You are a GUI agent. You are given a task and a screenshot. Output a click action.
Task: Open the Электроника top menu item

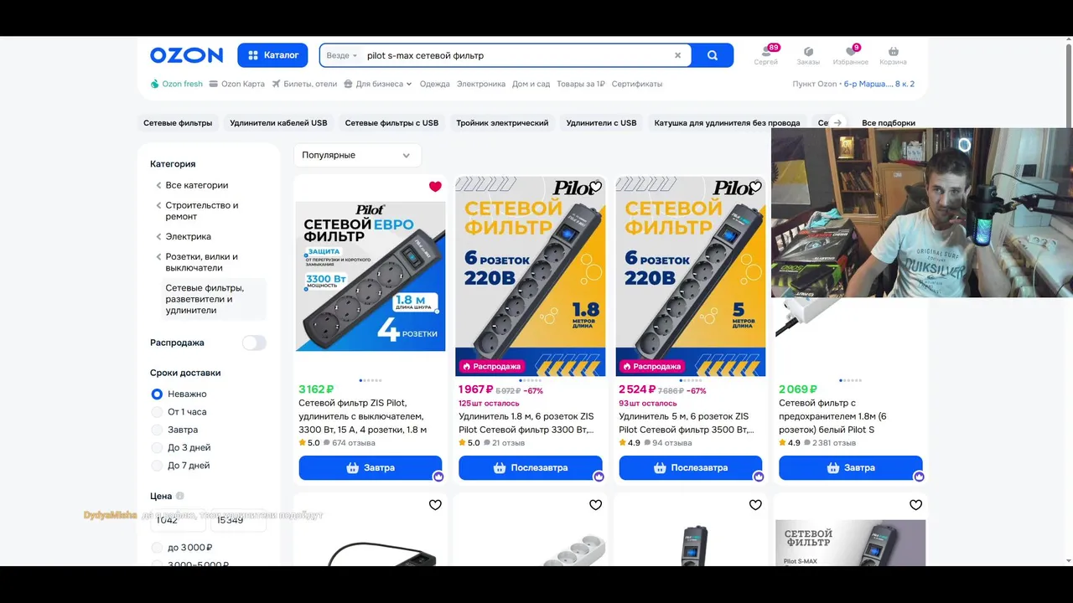[x=481, y=84]
